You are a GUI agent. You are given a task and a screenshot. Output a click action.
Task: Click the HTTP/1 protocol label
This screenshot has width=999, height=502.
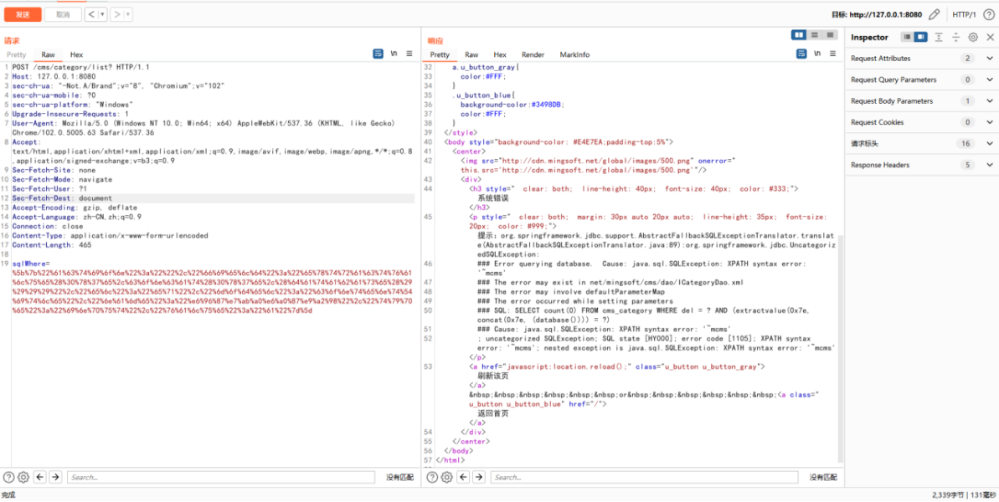coord(964,14)
